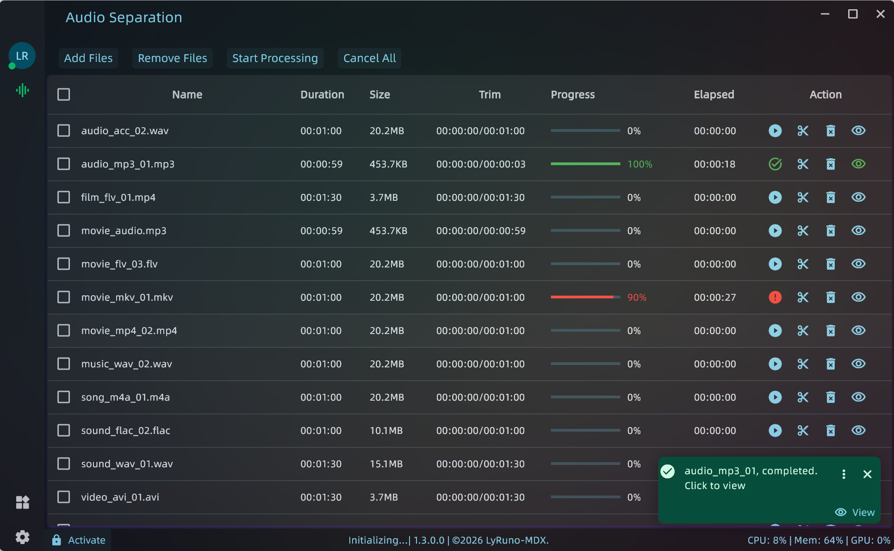The width and height of the screenshot is (894, 551).
Task: Dismiss the completed notification toast
Action: pyautogui.click(x=868, y=474)
